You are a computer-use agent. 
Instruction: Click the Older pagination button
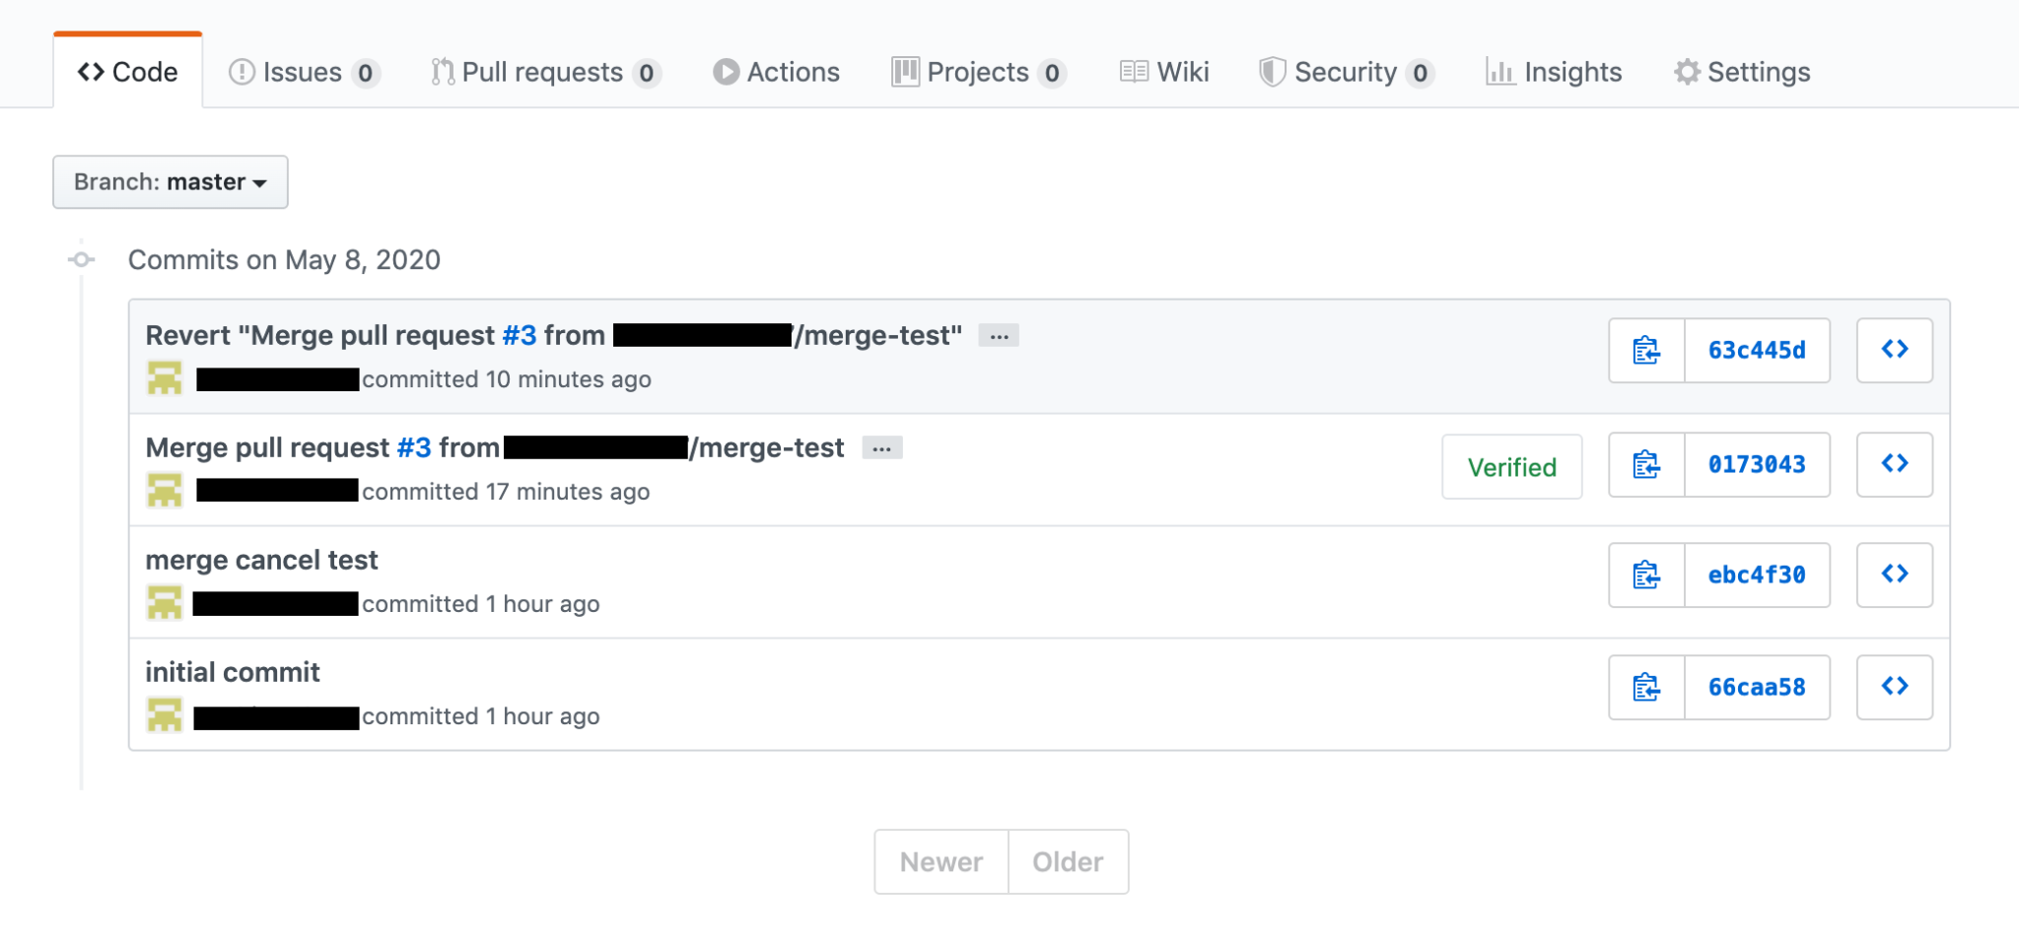click(1068, 862)
